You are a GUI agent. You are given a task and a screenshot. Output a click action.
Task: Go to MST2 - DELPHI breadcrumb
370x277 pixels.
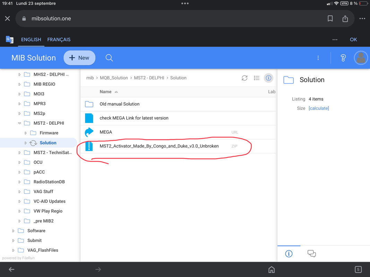(x=149, y=78)
